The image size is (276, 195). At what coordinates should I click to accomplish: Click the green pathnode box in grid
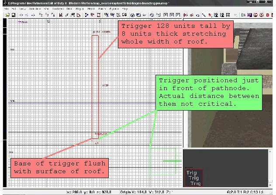click(162, 161)
